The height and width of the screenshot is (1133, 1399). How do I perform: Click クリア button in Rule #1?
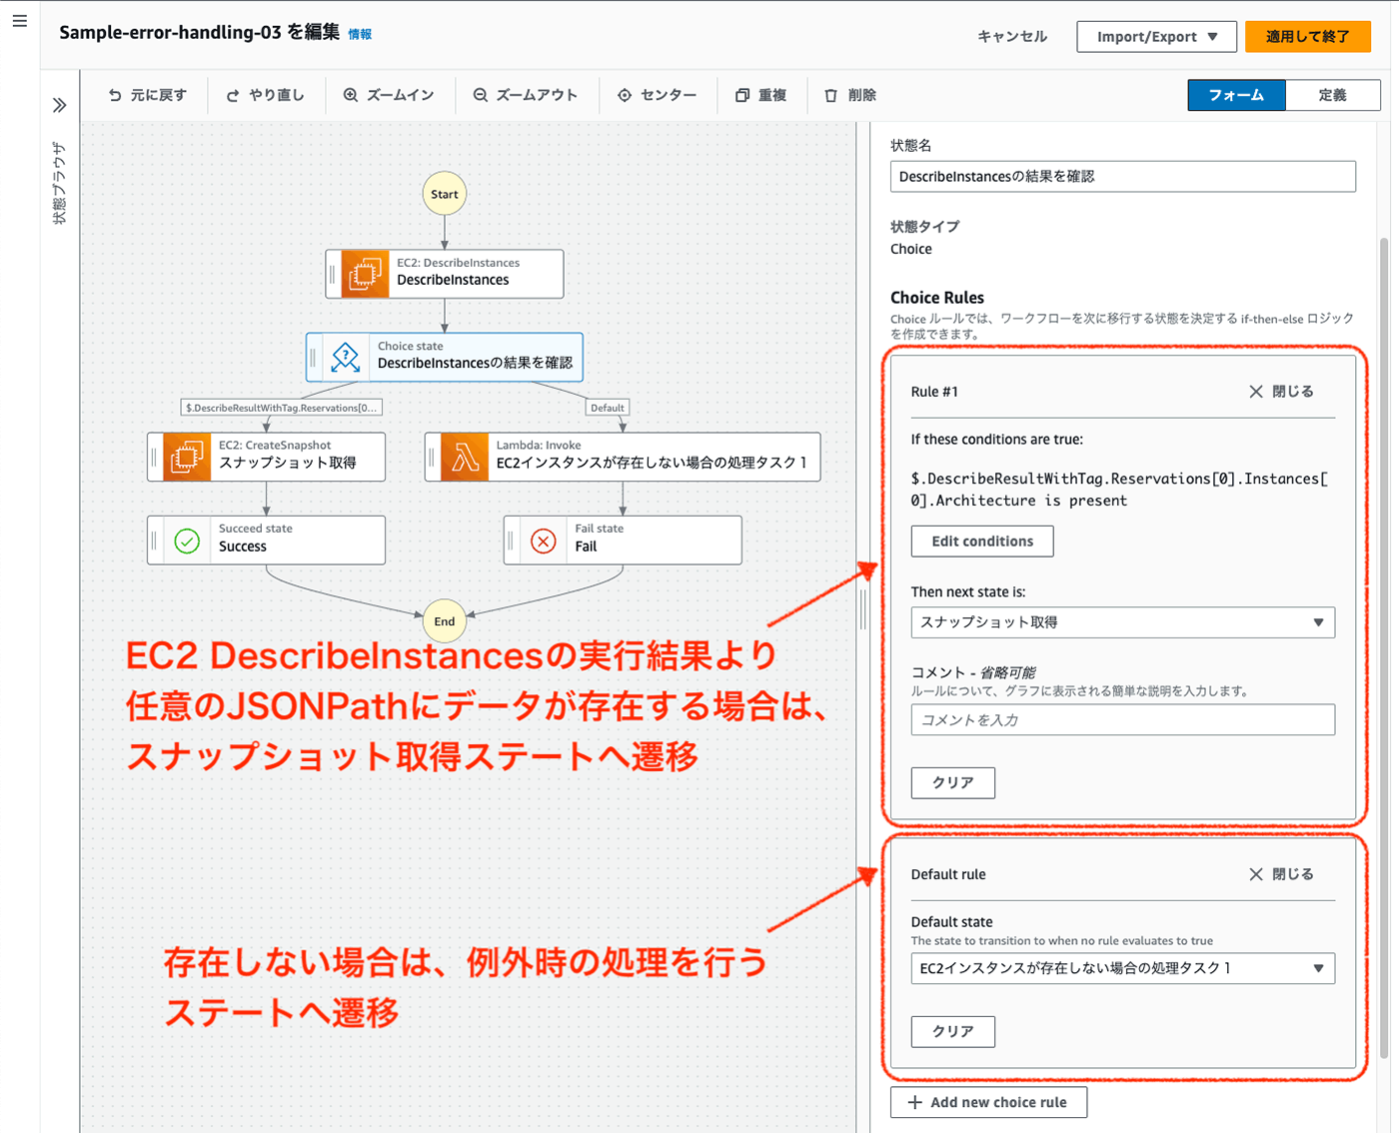click(952, 782)
